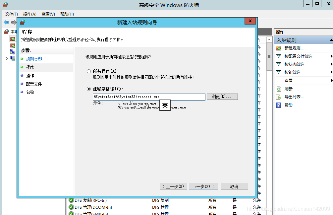Click 取消 to cancel the wizard
Image resolution: width=333 pixels, height=215 pixels.
[234, 186]
